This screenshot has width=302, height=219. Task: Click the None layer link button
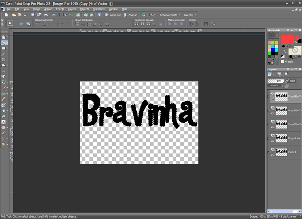[291, 81]
